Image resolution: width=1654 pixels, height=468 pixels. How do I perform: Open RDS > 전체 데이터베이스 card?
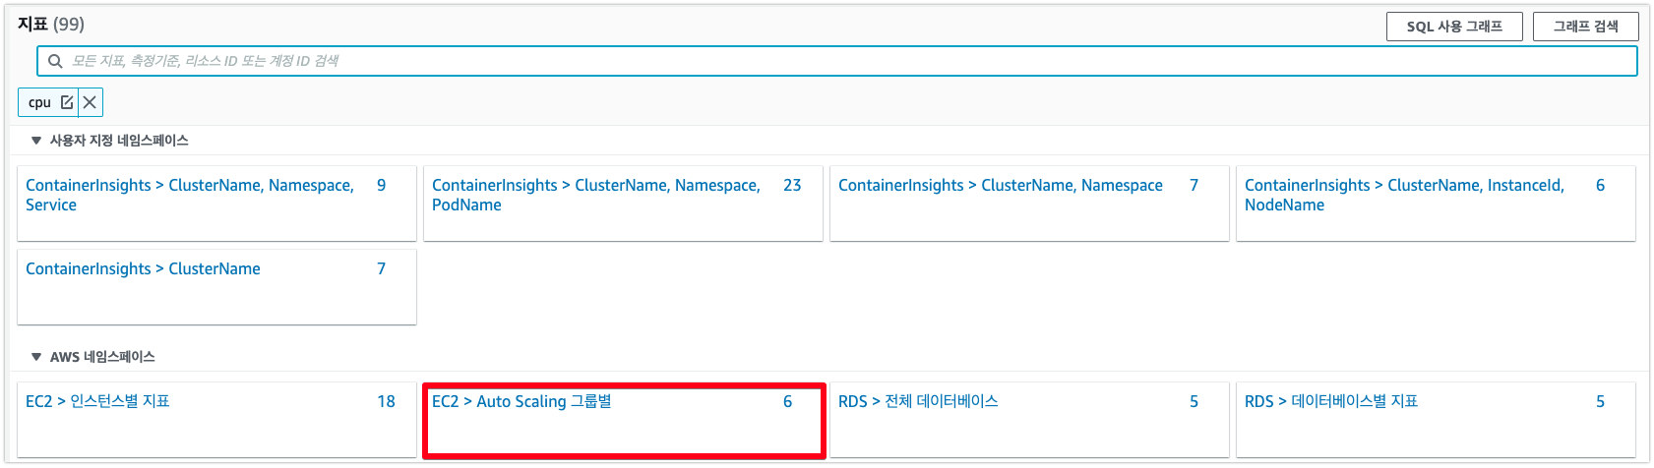[1029, 420]
